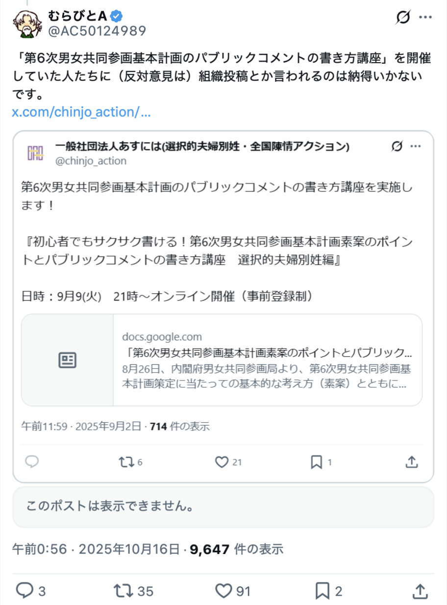
Task: Open the x.com/chinjo_action link
Action: coord(81,112)
